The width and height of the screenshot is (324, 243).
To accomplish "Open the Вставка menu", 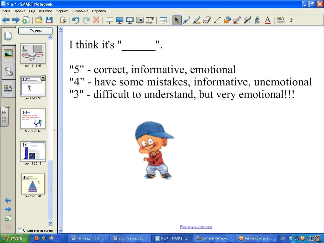I will 46,11.
